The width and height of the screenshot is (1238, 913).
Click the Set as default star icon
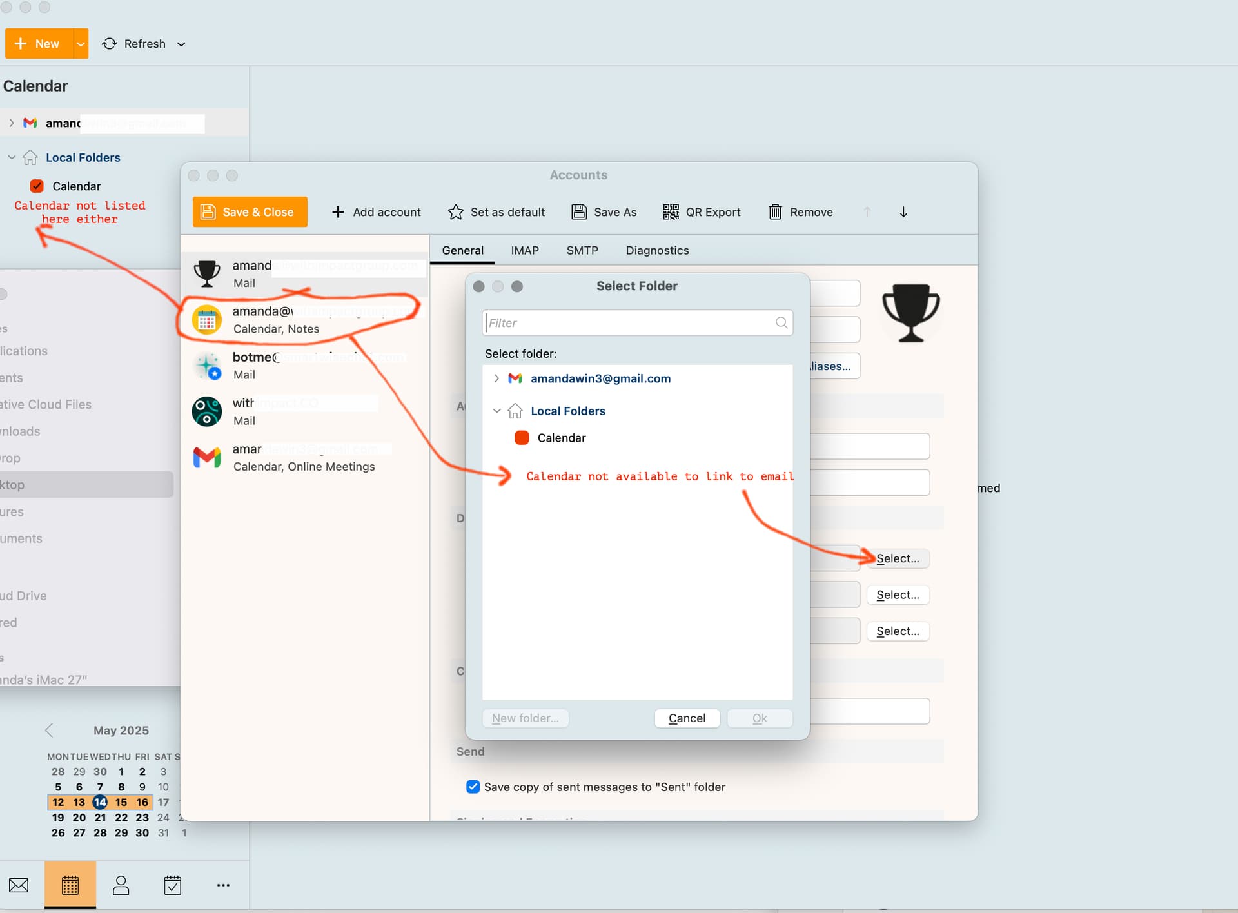tap(456, 212)
